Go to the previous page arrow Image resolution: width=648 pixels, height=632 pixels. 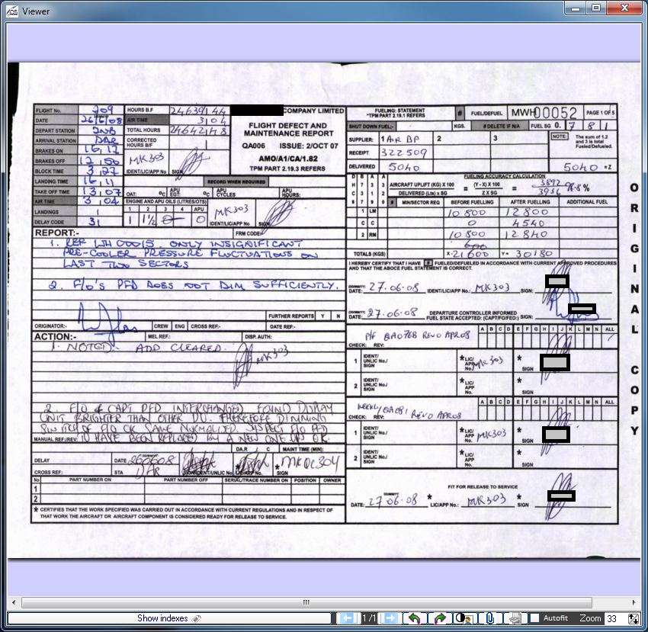coord(347,618)
